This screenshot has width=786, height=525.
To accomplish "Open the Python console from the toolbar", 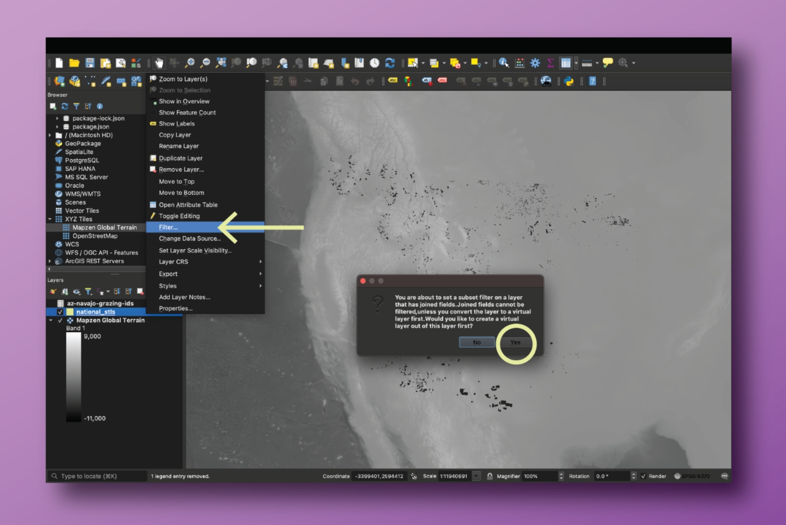I will tap(569, 82).
